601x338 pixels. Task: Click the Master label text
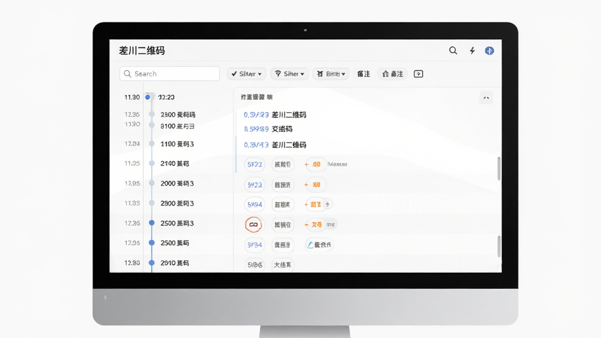[x=337, y=164]
